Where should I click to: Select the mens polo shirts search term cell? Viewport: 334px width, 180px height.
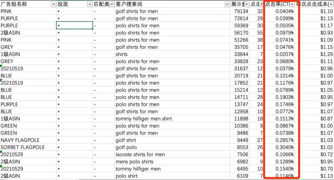tap(172, 162)
